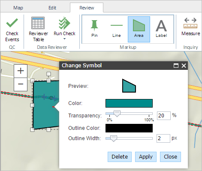
Task: Click the 100% mark on Transparency slider
Action: [x=149, y=120]
